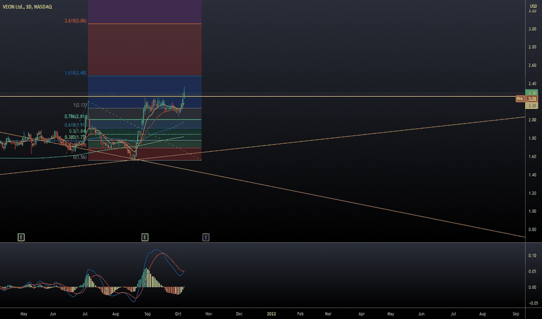The width and height of the screenshot is (542, 319).
Task: Click the Oct label on time axis
Action: tap(178, 314)
